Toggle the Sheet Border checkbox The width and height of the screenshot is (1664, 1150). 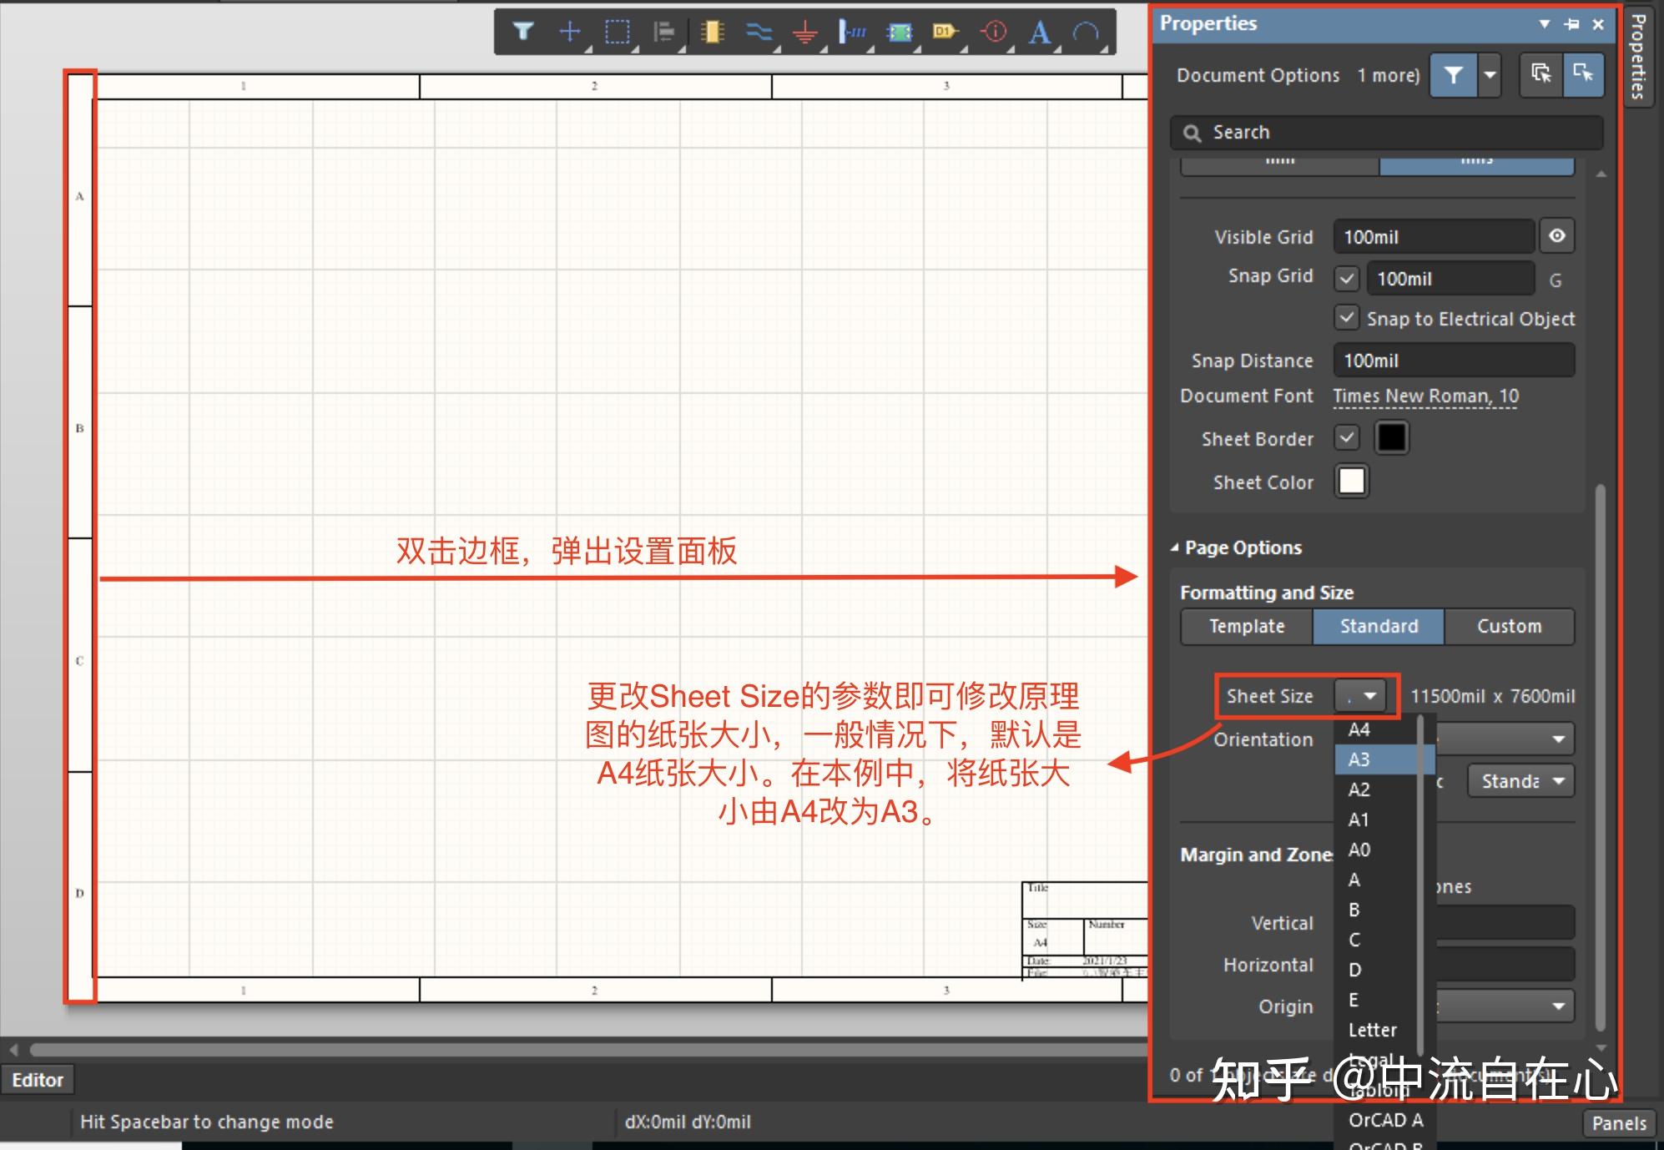point(1347,437)
